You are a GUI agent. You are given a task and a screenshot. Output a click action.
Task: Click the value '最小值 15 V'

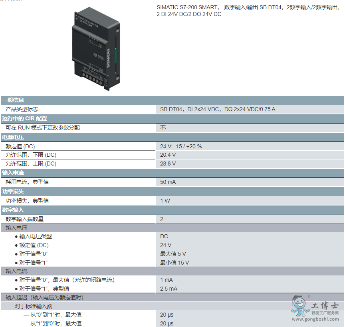tap(174, 263)
